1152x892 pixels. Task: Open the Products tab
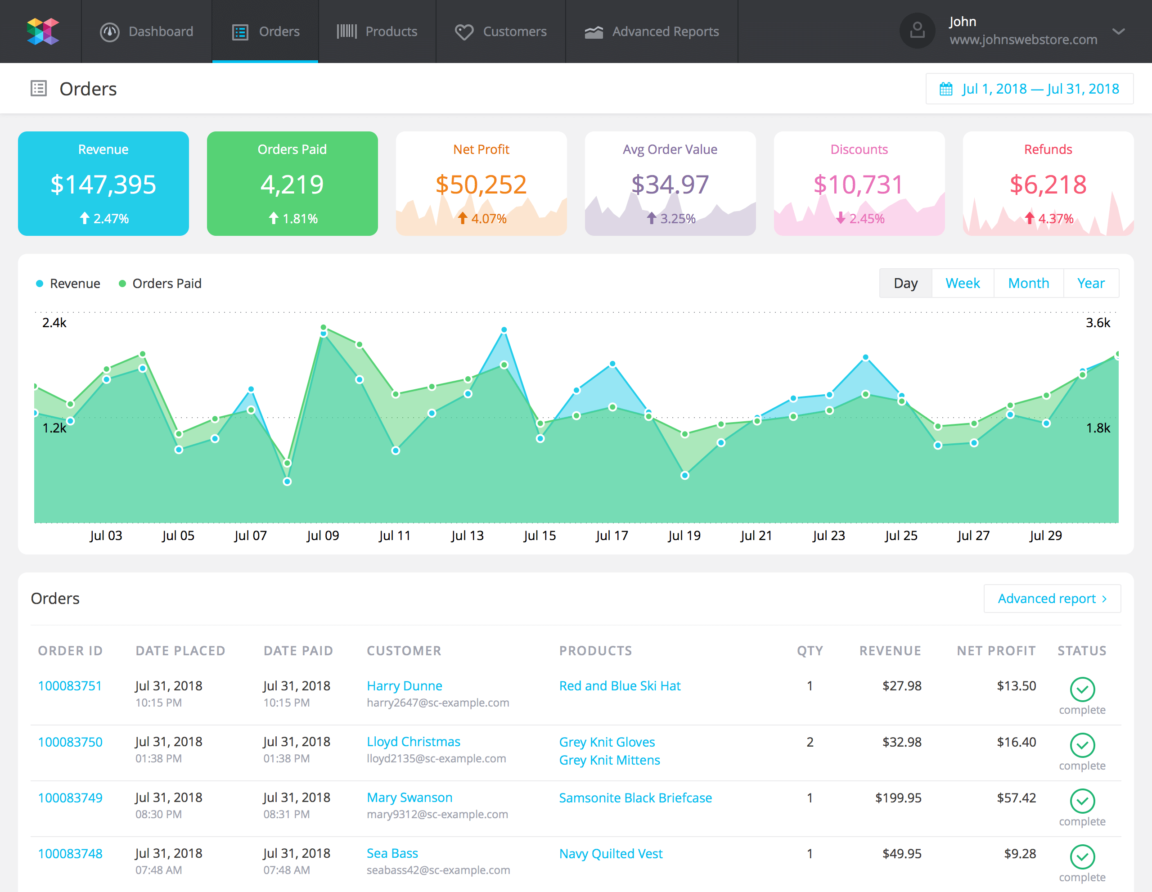(377, 32)
